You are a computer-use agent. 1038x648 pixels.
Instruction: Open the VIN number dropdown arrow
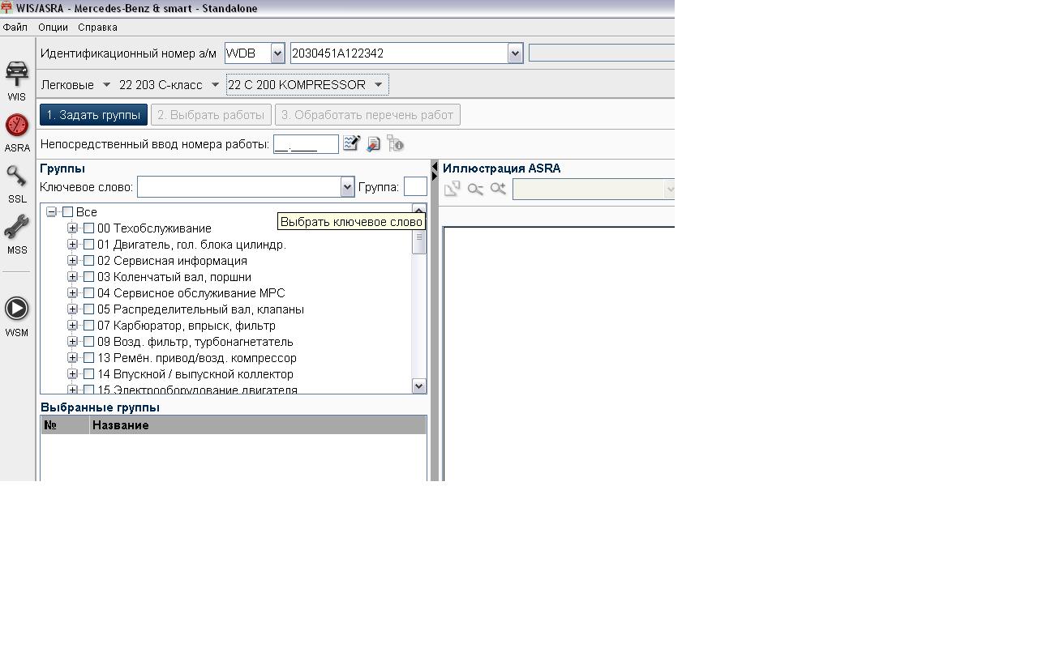(515, 53)
